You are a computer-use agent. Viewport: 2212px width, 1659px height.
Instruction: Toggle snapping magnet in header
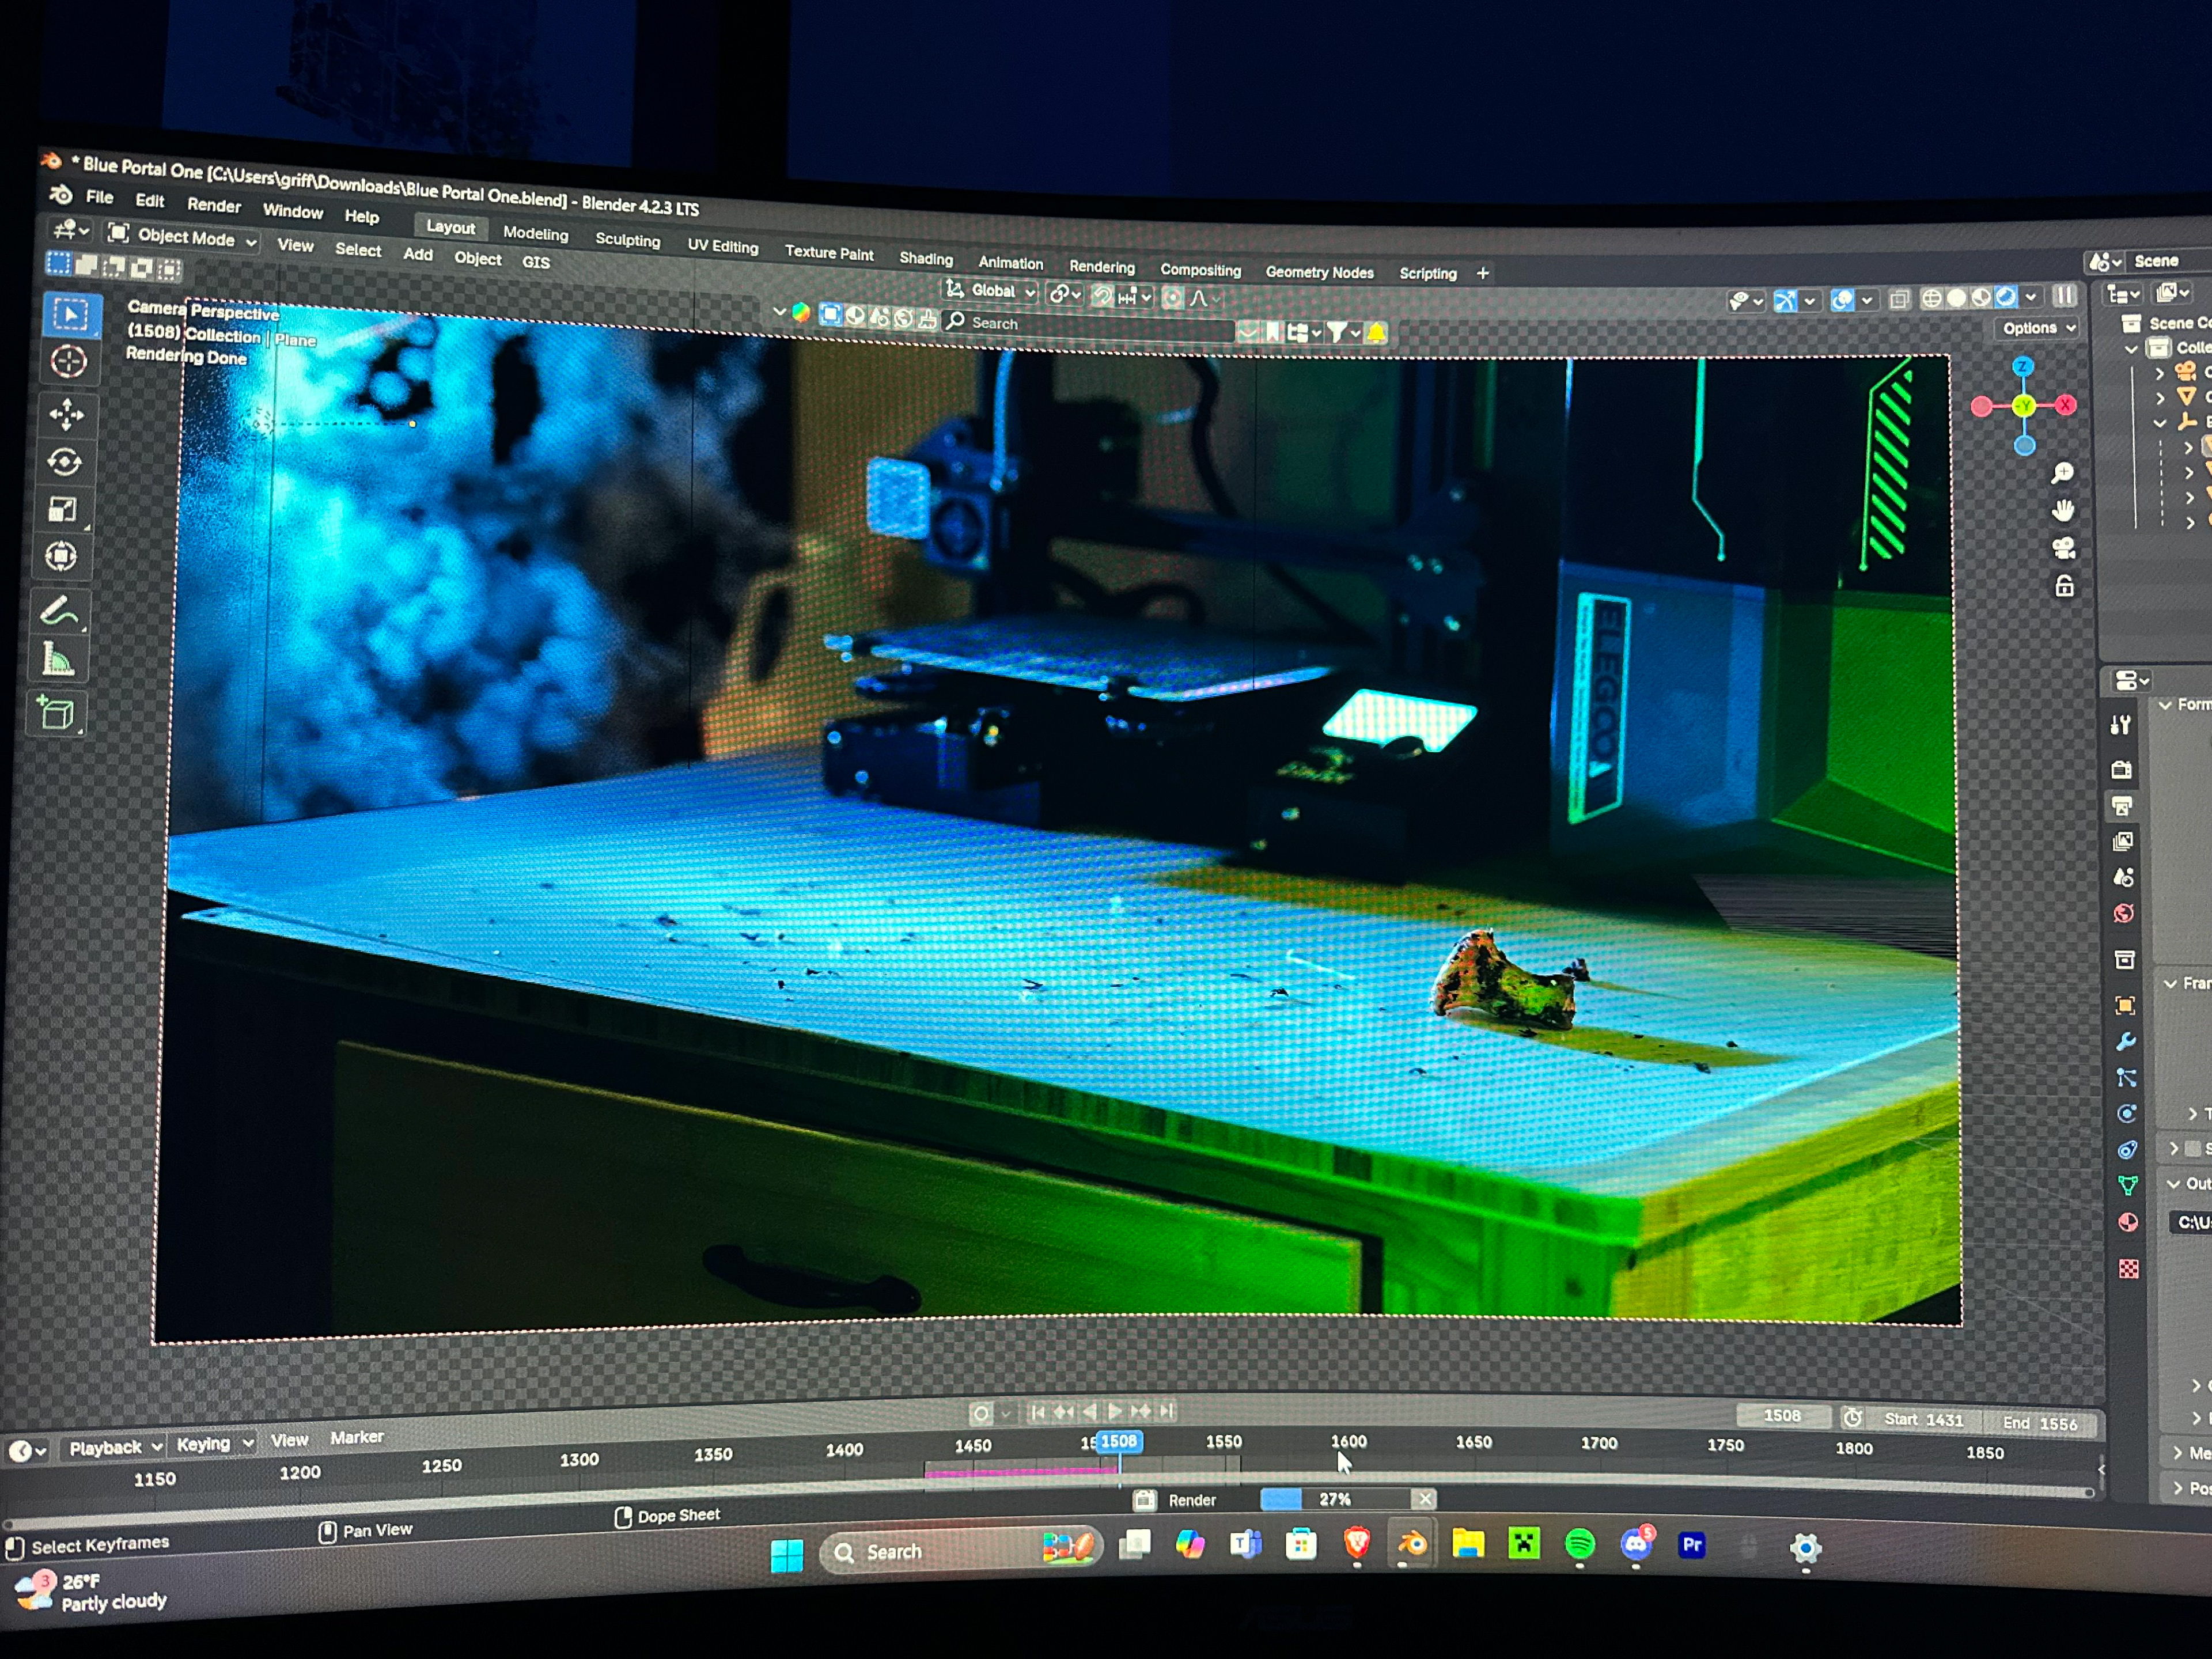point(1102,296)
